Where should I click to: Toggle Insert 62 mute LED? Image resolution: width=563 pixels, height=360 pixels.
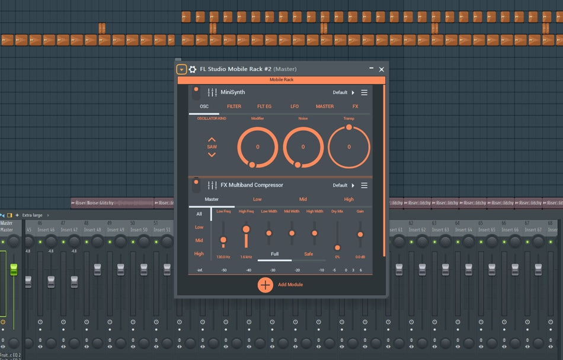pos(411,242)
